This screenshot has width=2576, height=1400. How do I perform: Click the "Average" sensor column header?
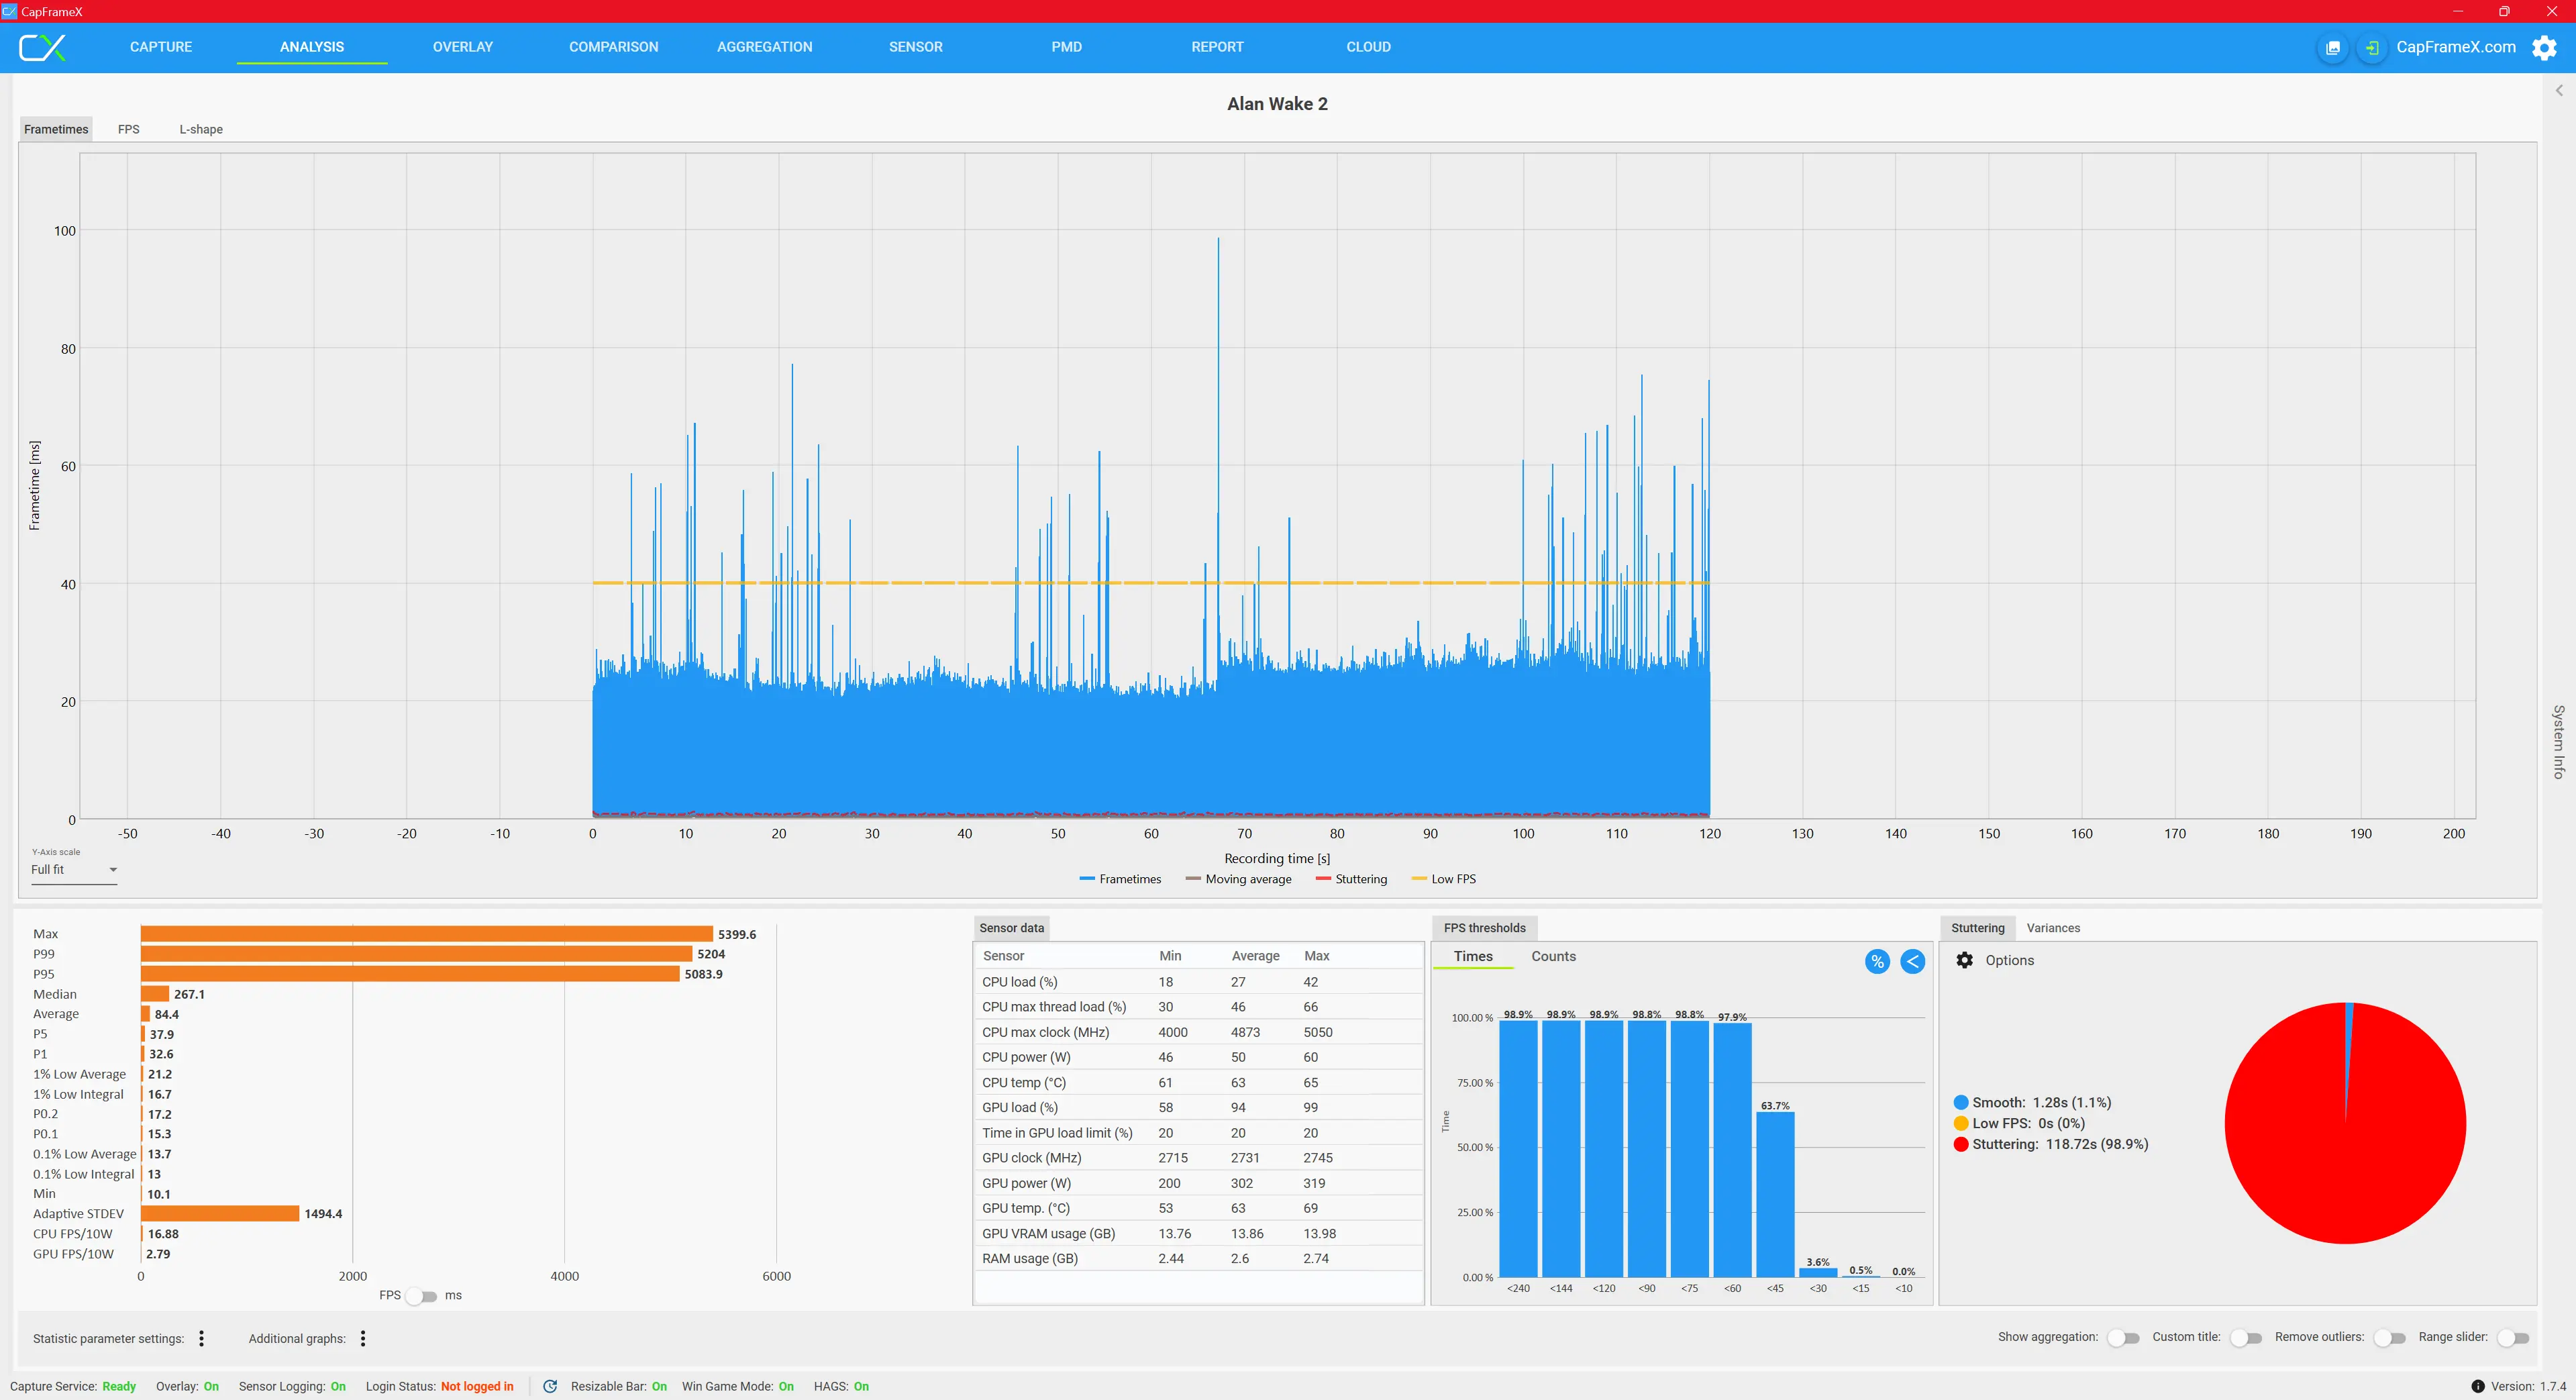point(1255,956)
